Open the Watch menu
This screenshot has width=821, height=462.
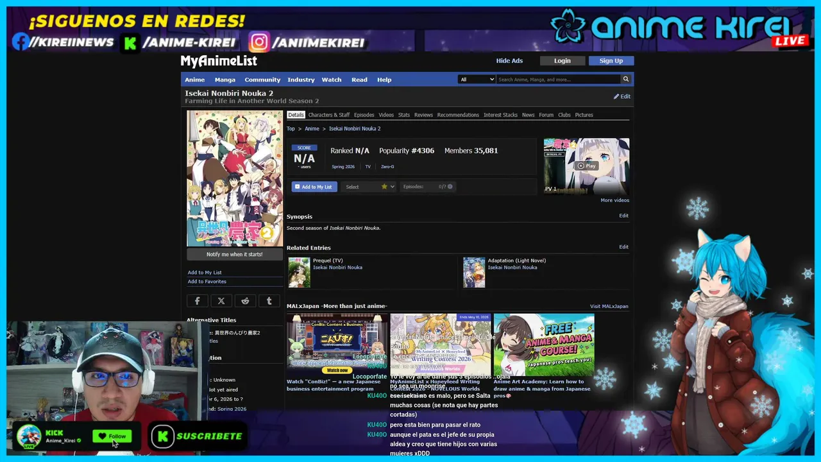[x=332, y=80]
